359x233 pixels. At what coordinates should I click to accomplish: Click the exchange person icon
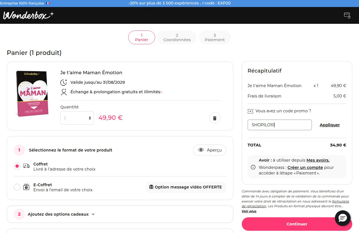(64, 92)
